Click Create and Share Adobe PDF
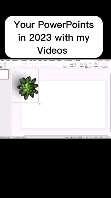Image resolution: width=111 pixels, height=198 pixels. tap(104, 65)
